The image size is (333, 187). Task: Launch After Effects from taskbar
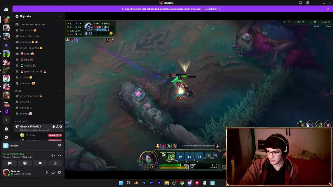coord(159,183)
